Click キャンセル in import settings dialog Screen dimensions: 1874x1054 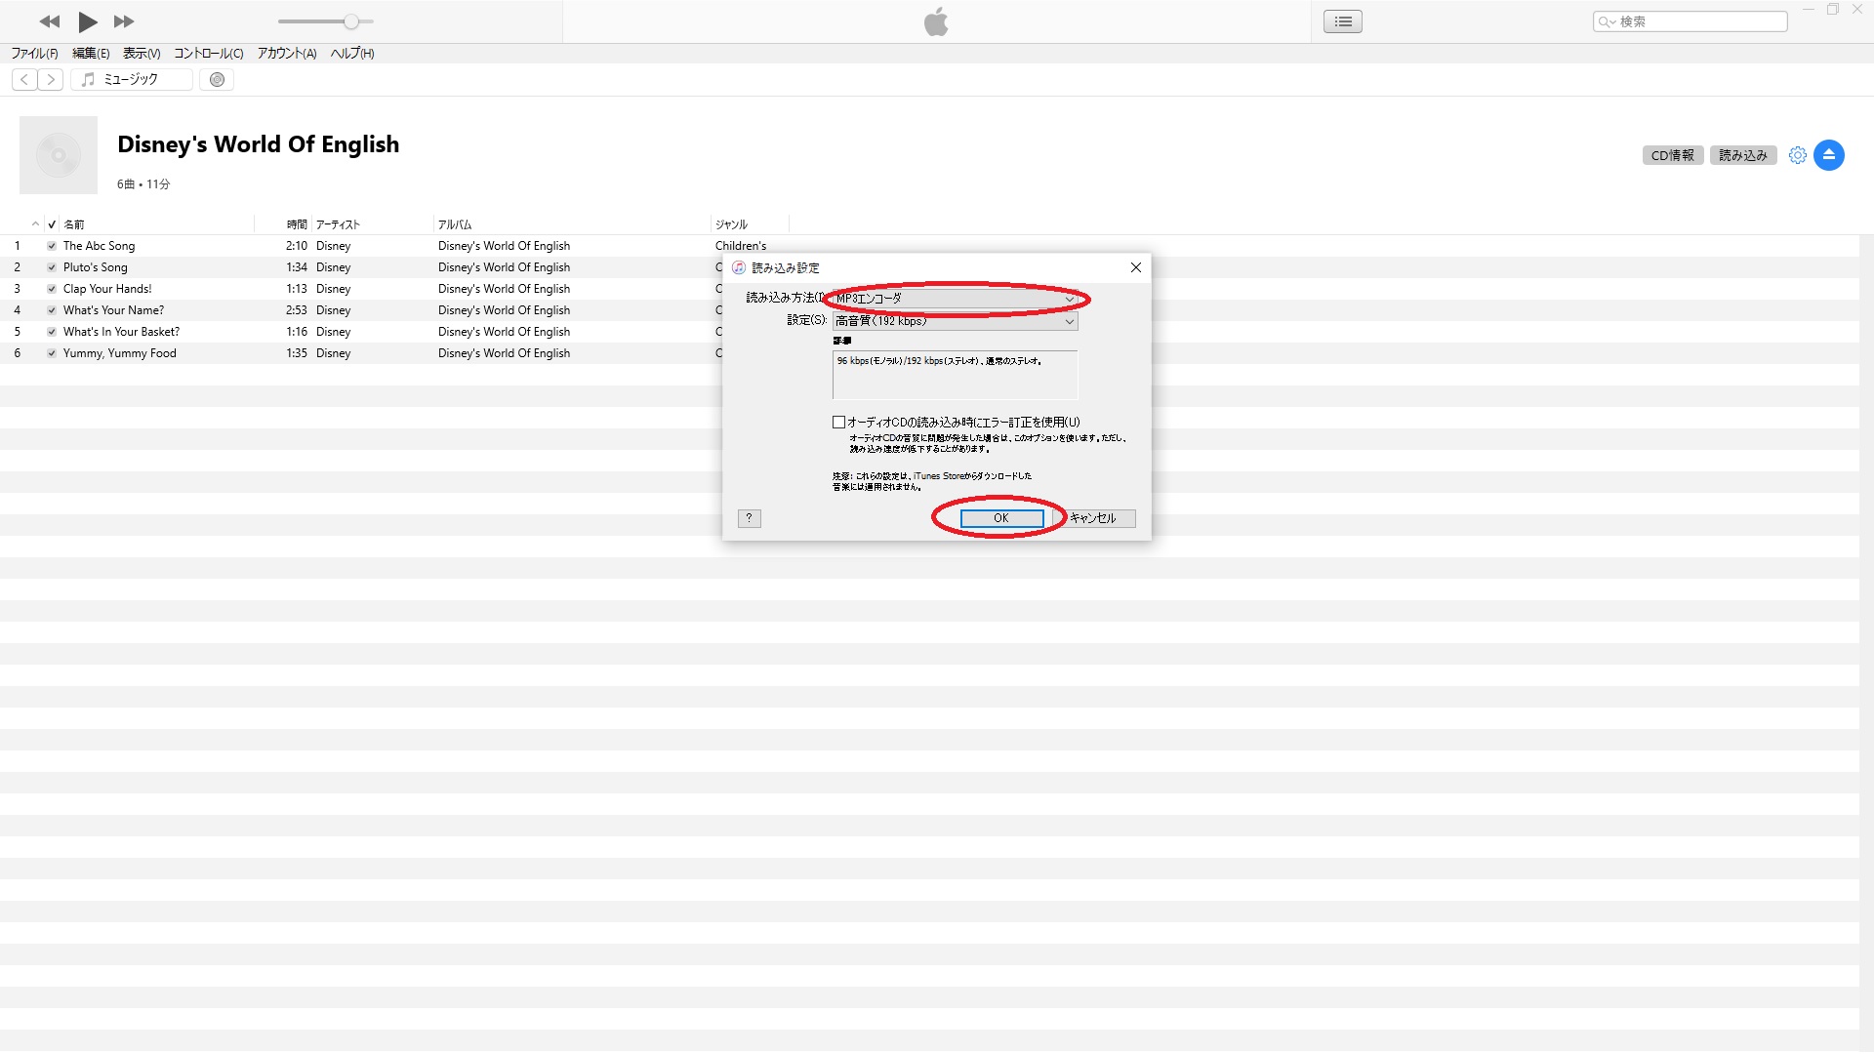1093,518
